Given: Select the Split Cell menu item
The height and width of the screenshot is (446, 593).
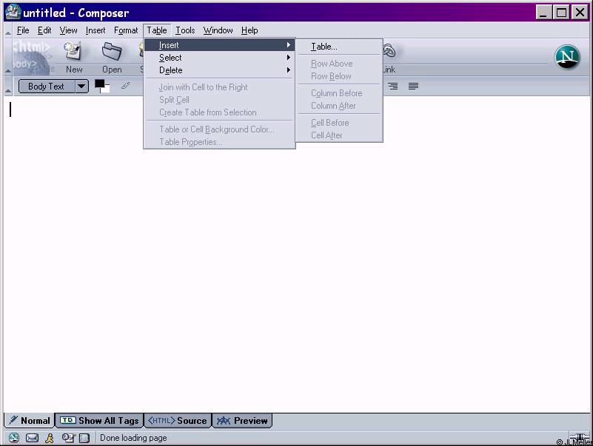Looking at the screenshot, I should tap(219, 100).
